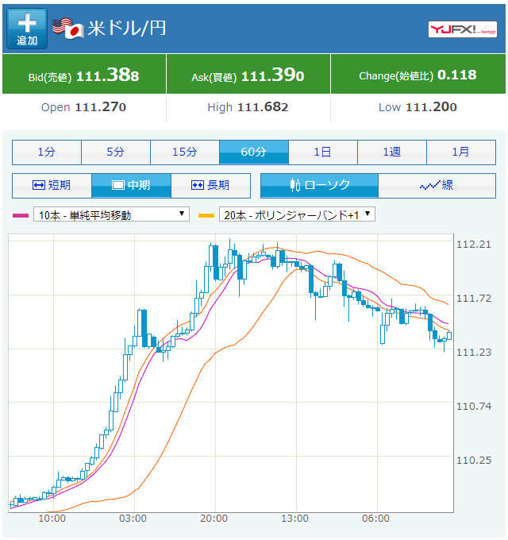The width and height of the screenshot is (508, 540).
Task: Select 短期 short-term range
Action: 52,185
